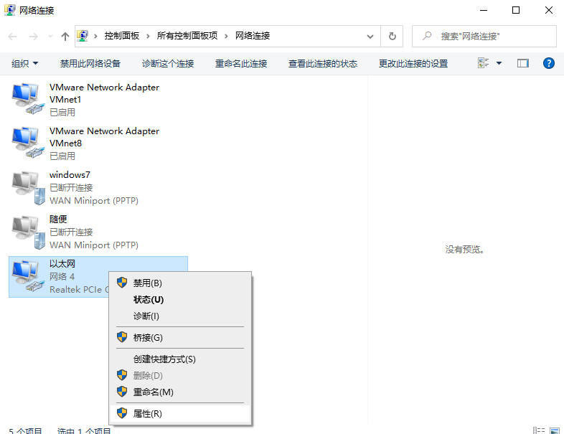Select the 随便 VPN connection icon
Viewport: 564px width, 434px height.
[x=27, y=231]
